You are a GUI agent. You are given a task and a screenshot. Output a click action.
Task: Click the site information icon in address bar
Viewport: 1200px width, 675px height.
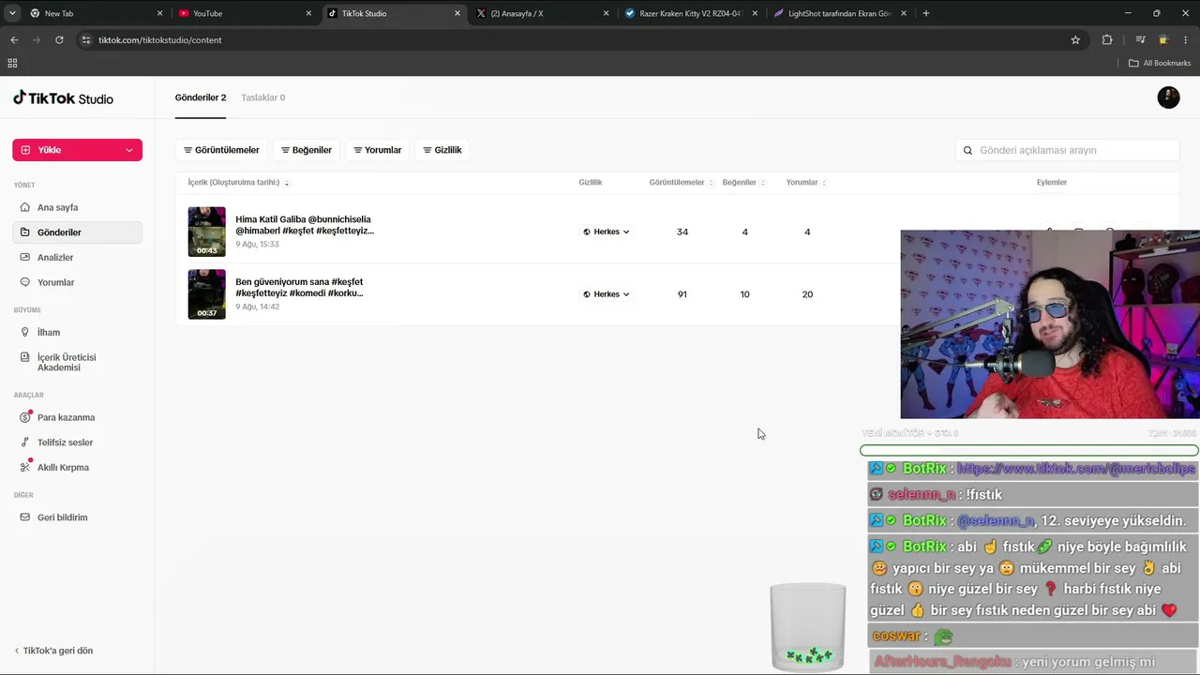(x=86, y=40)
